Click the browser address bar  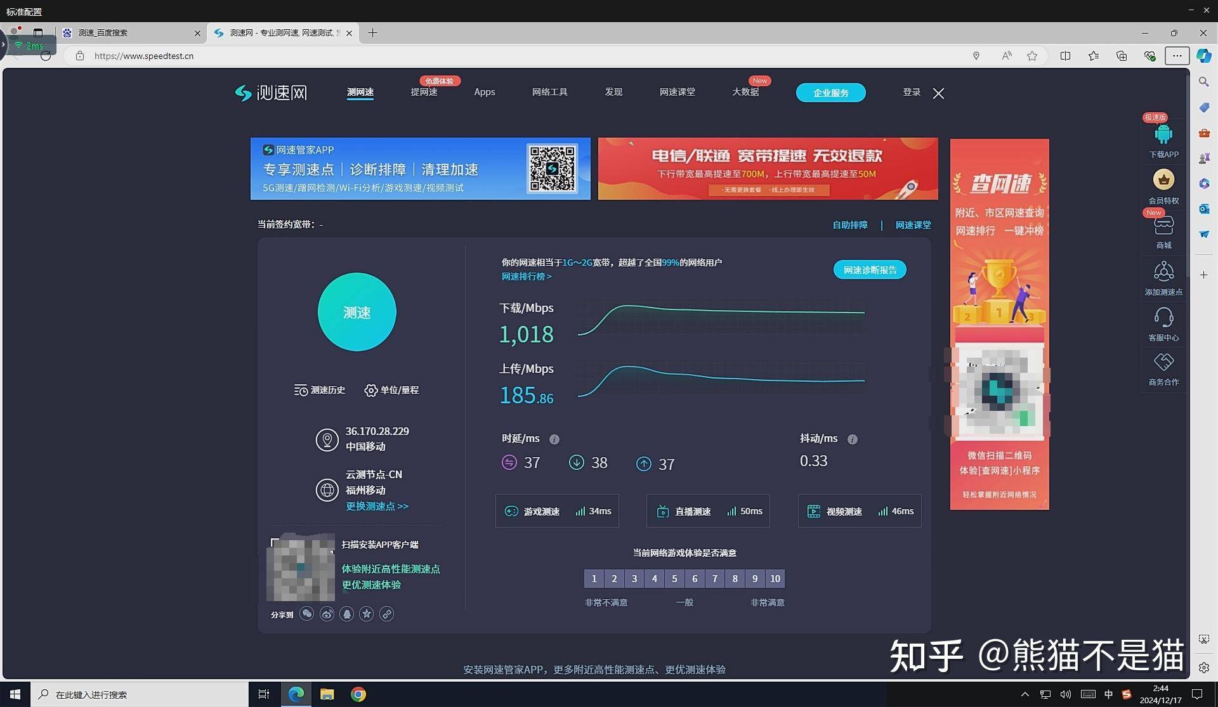(520, 56)
